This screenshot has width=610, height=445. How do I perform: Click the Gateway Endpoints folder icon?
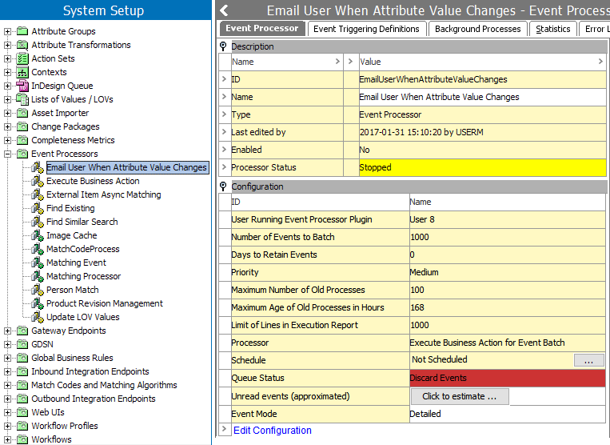pos(22,331)
